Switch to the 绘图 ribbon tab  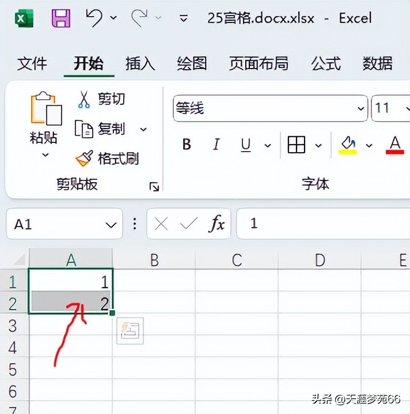click(x=192, y=63)
